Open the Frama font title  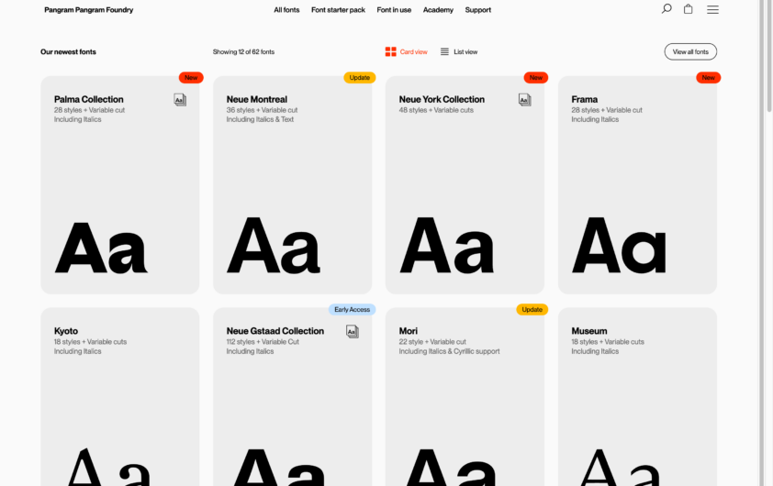click(584, 99)
